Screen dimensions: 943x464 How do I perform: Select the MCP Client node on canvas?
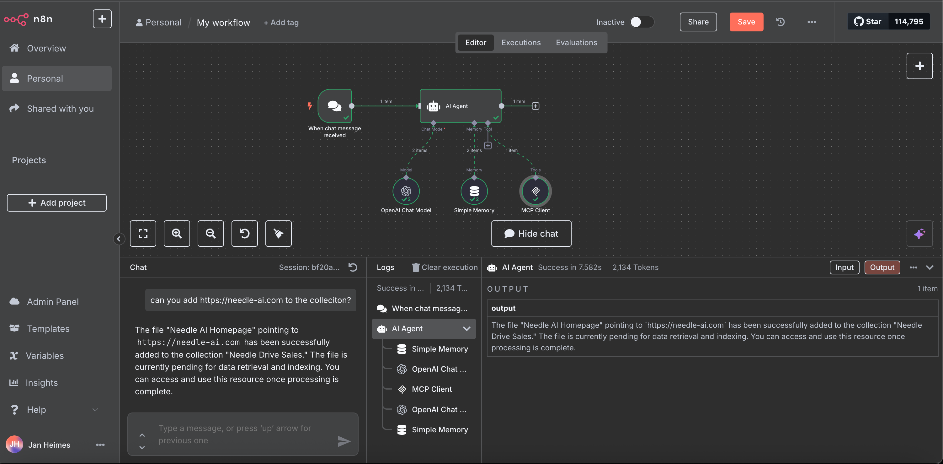click(535, 191)
